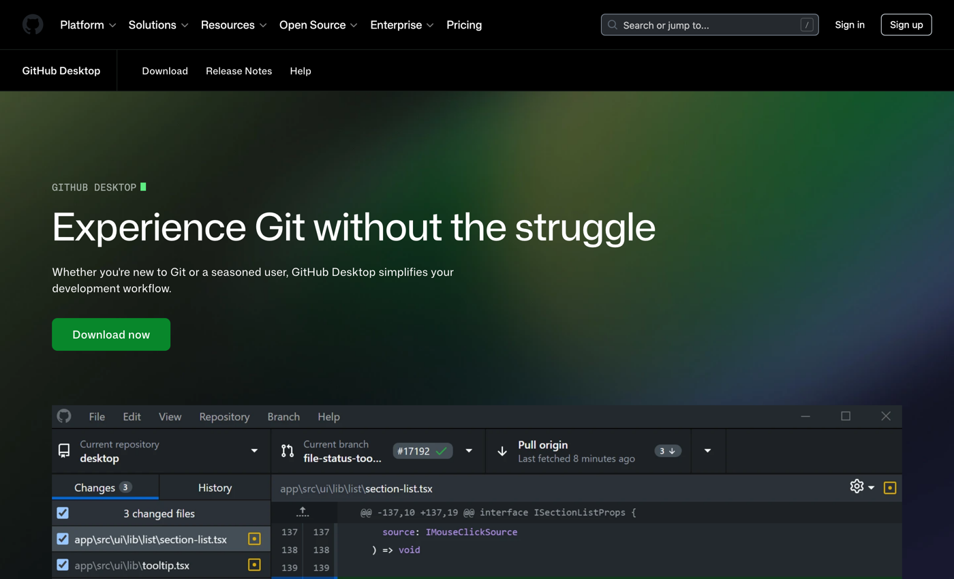Screen dimensions: 954x579
Task: Click the modified icon for tooltip.tsx
Action: coord(254,565)
